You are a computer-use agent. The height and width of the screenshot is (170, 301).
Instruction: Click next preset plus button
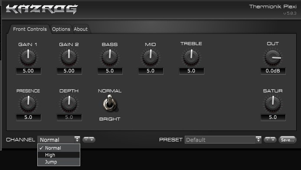[273, 140]
